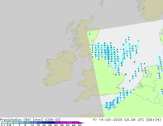Screen dimensions: 163x126
Task: Click the '50' legend value label
Action: (x=80, y=125)
